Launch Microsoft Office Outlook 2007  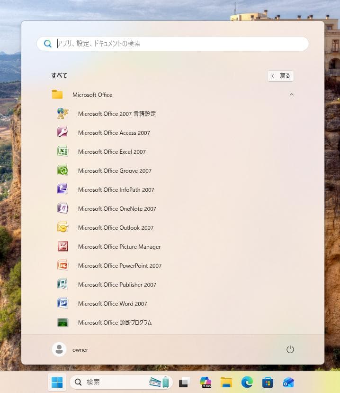click(x=116, y=228)
